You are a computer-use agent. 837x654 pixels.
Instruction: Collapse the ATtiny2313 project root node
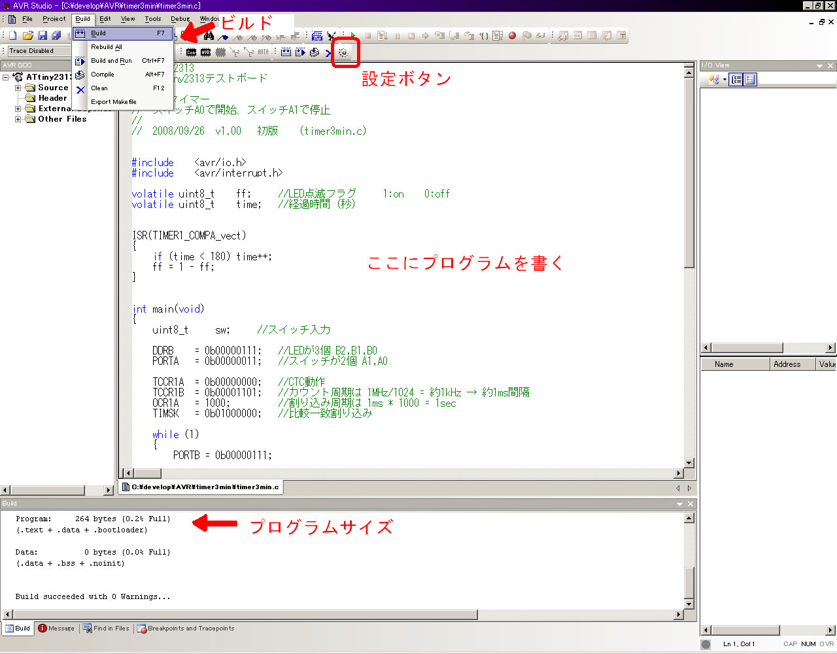6,77
